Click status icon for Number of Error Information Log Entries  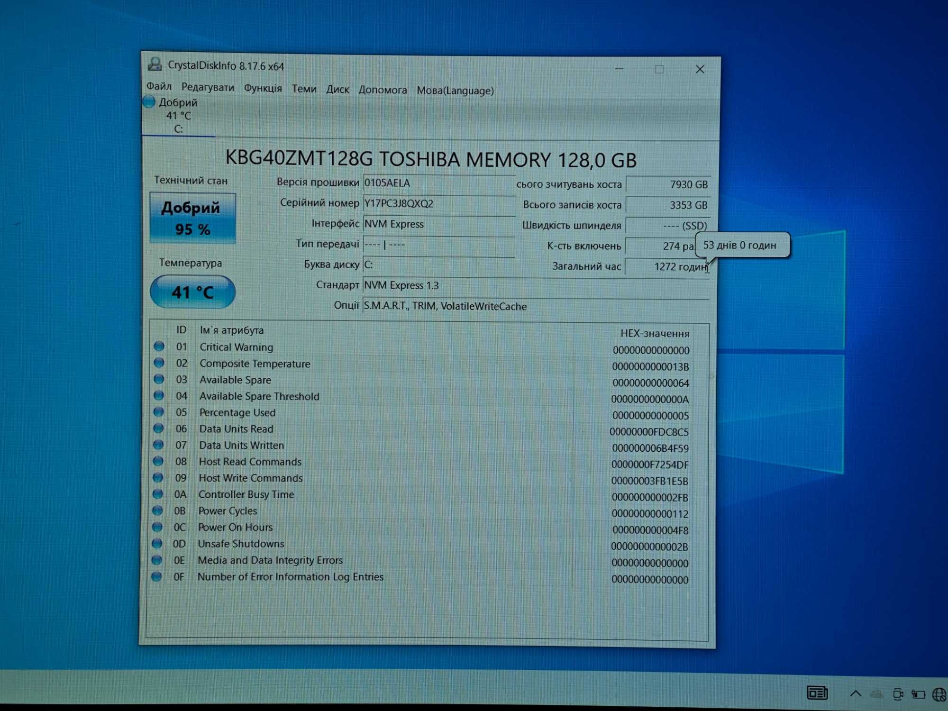click(x=156, y=576)
